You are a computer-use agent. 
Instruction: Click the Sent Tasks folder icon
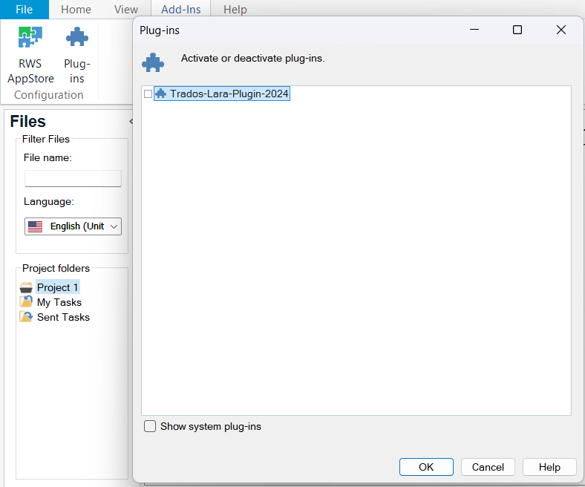pyautogui.click(x=27, y=317)
